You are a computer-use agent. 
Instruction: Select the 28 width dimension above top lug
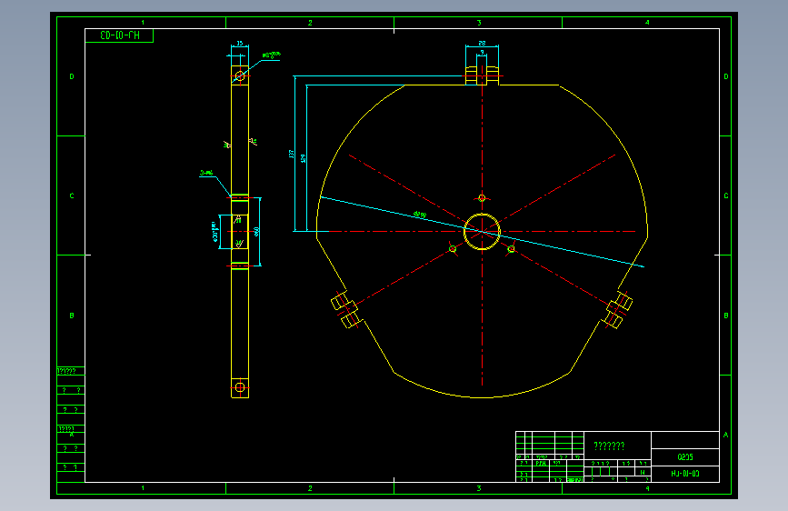(482, 44)
